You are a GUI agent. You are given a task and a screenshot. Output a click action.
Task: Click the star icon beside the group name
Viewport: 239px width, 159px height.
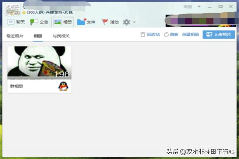[x=24, y=13]
